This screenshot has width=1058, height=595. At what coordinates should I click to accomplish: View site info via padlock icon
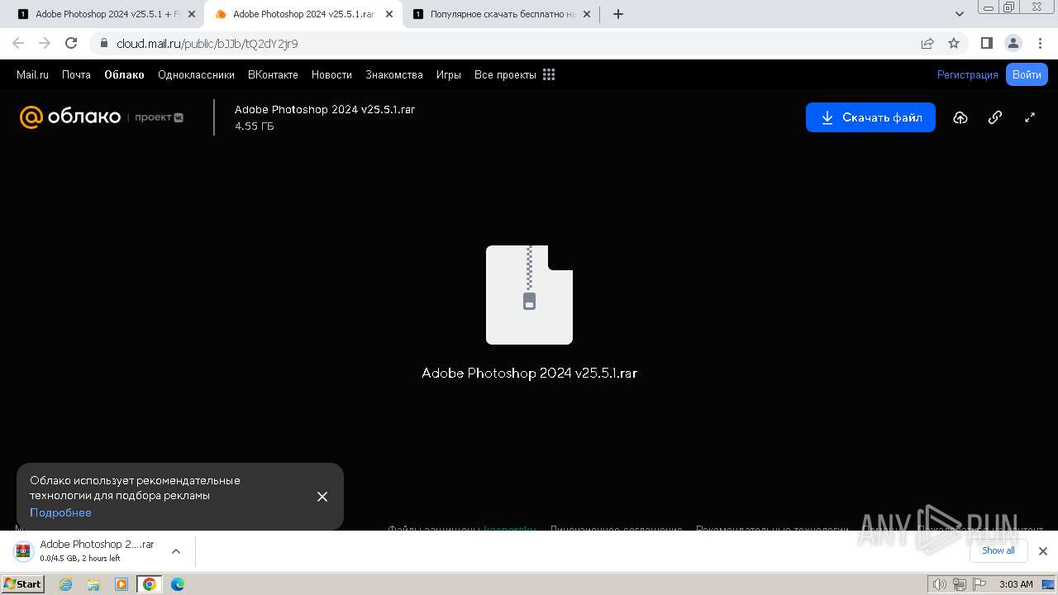pyautogui.click(x=103, y=43)
